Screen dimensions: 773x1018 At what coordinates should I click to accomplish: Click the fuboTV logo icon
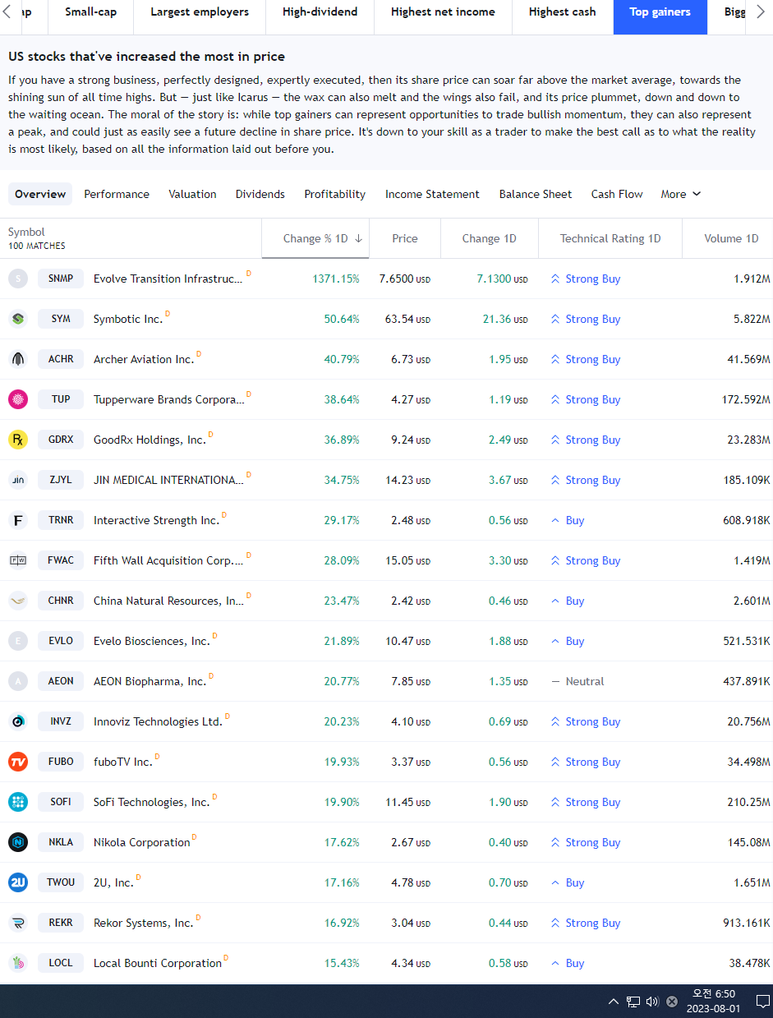point(18,762)
